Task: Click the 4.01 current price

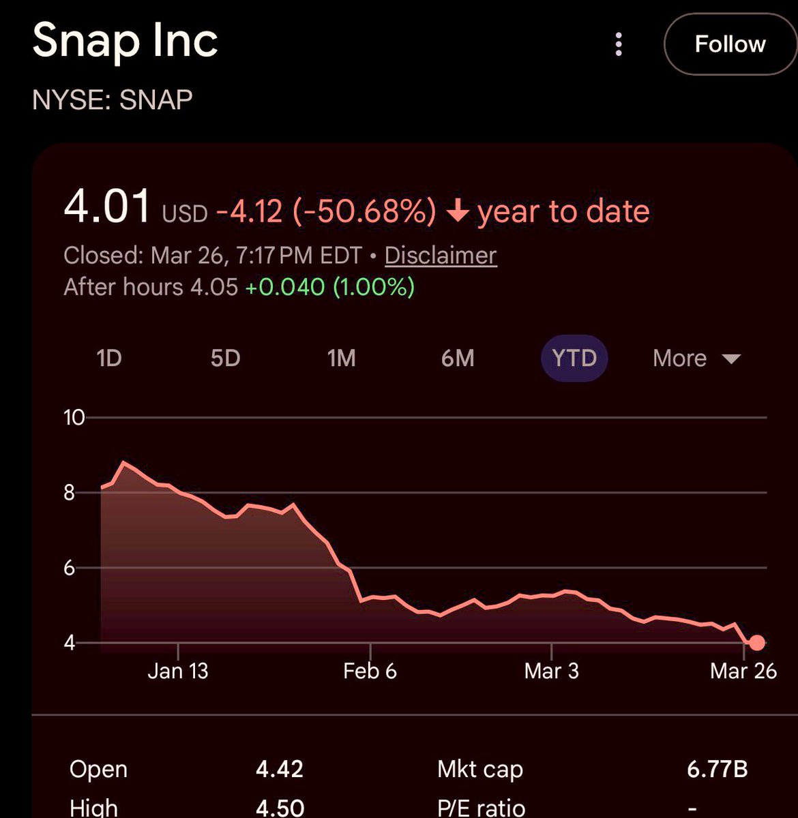Action: 107,207
